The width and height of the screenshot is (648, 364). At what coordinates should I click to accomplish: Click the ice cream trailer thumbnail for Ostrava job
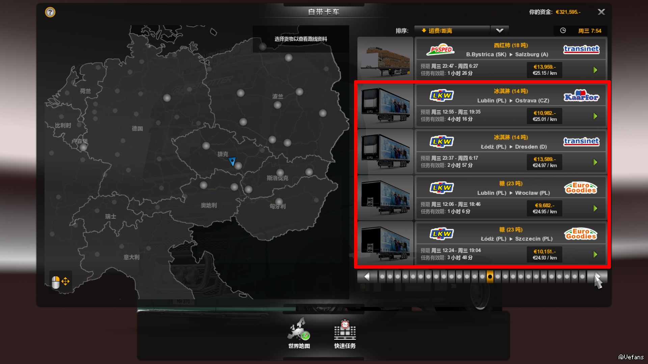pos(385,105)
